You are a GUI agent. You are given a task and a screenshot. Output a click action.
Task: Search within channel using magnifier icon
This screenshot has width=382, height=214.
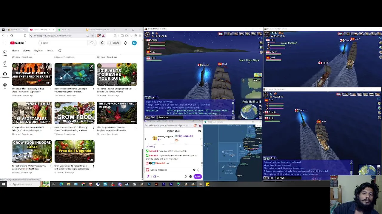click(60, 51)
